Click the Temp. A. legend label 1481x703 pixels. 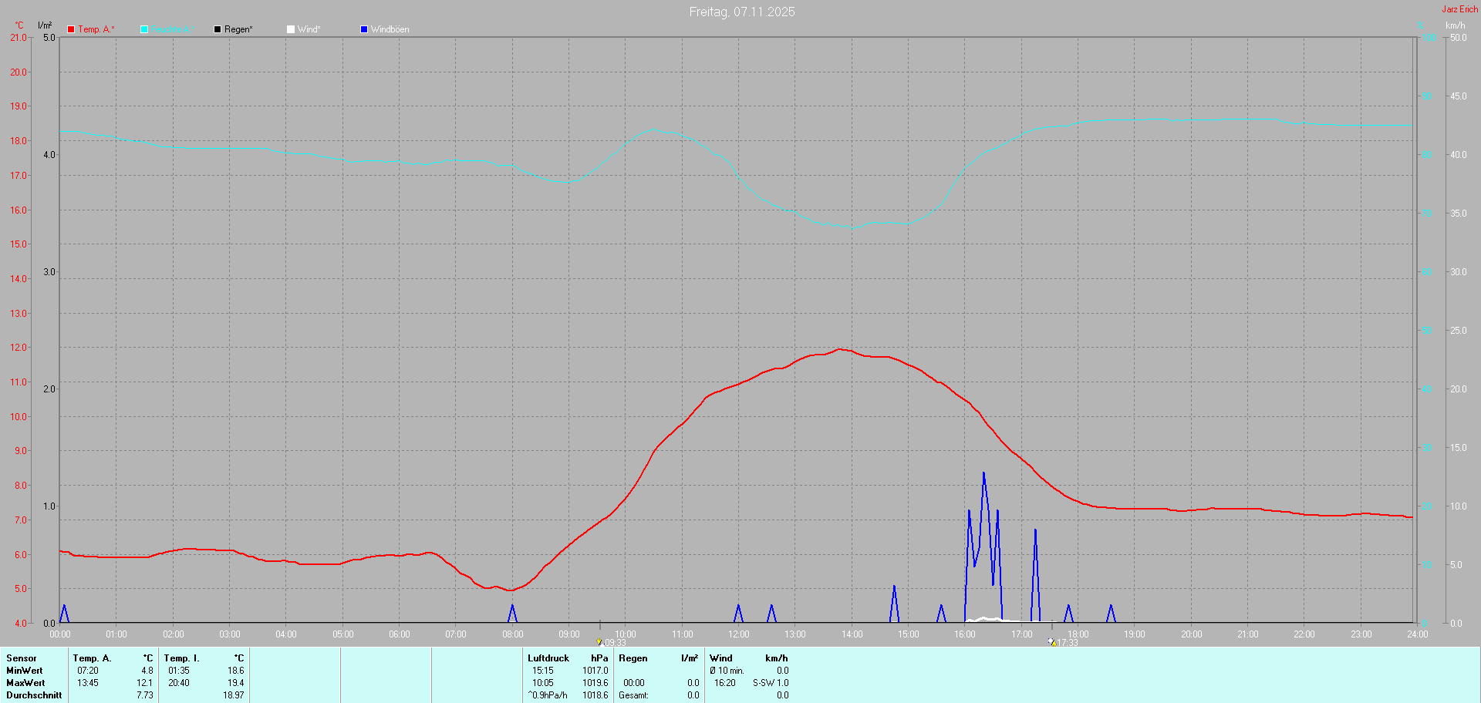point(96,29)
